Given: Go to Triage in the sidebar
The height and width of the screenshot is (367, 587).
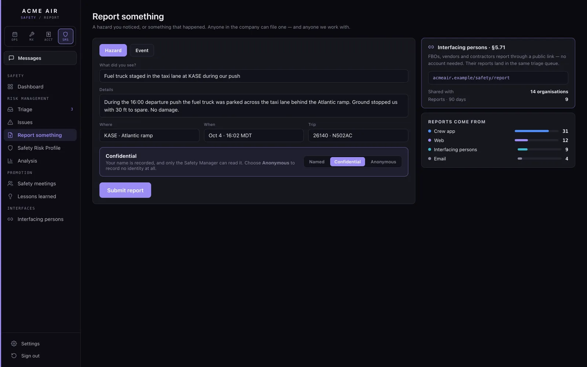Looking at the screenshot, I should pyautogui.click(x=40, y=109).
